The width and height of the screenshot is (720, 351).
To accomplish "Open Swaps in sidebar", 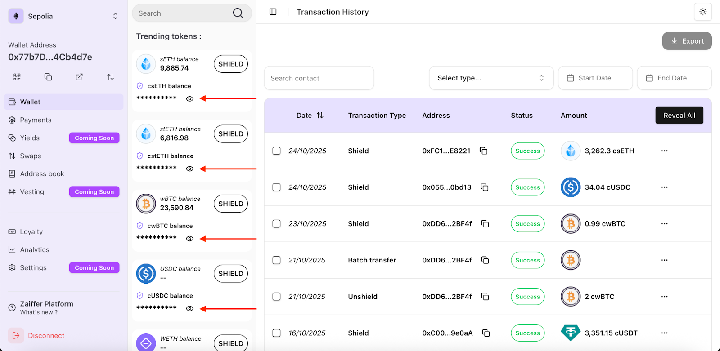I will point(64,156).
